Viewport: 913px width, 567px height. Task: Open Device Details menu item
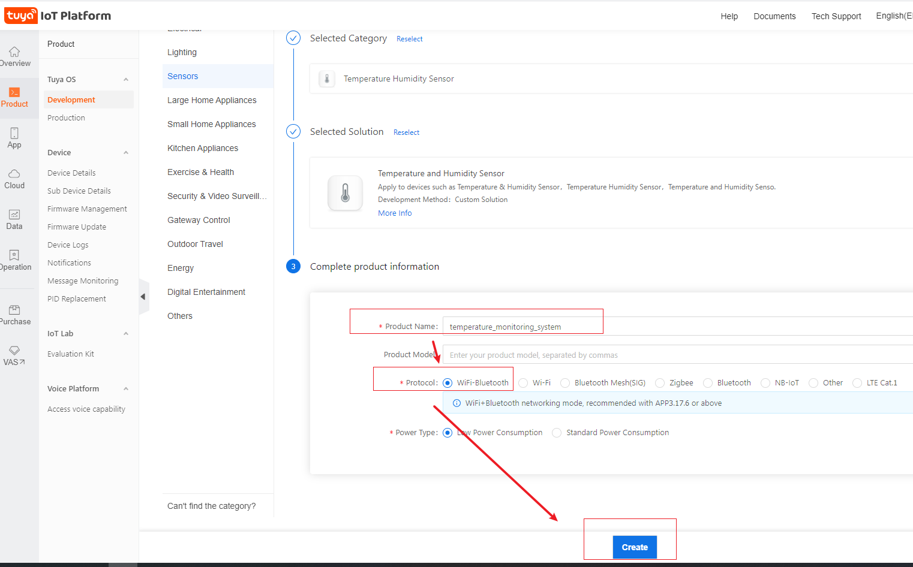click(x=71, y=173)
